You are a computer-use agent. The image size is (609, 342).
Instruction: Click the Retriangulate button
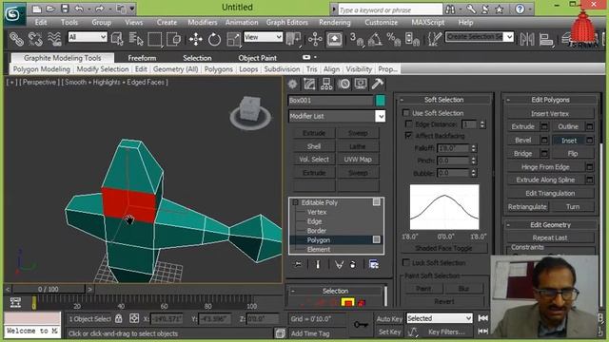coord(527,207)
